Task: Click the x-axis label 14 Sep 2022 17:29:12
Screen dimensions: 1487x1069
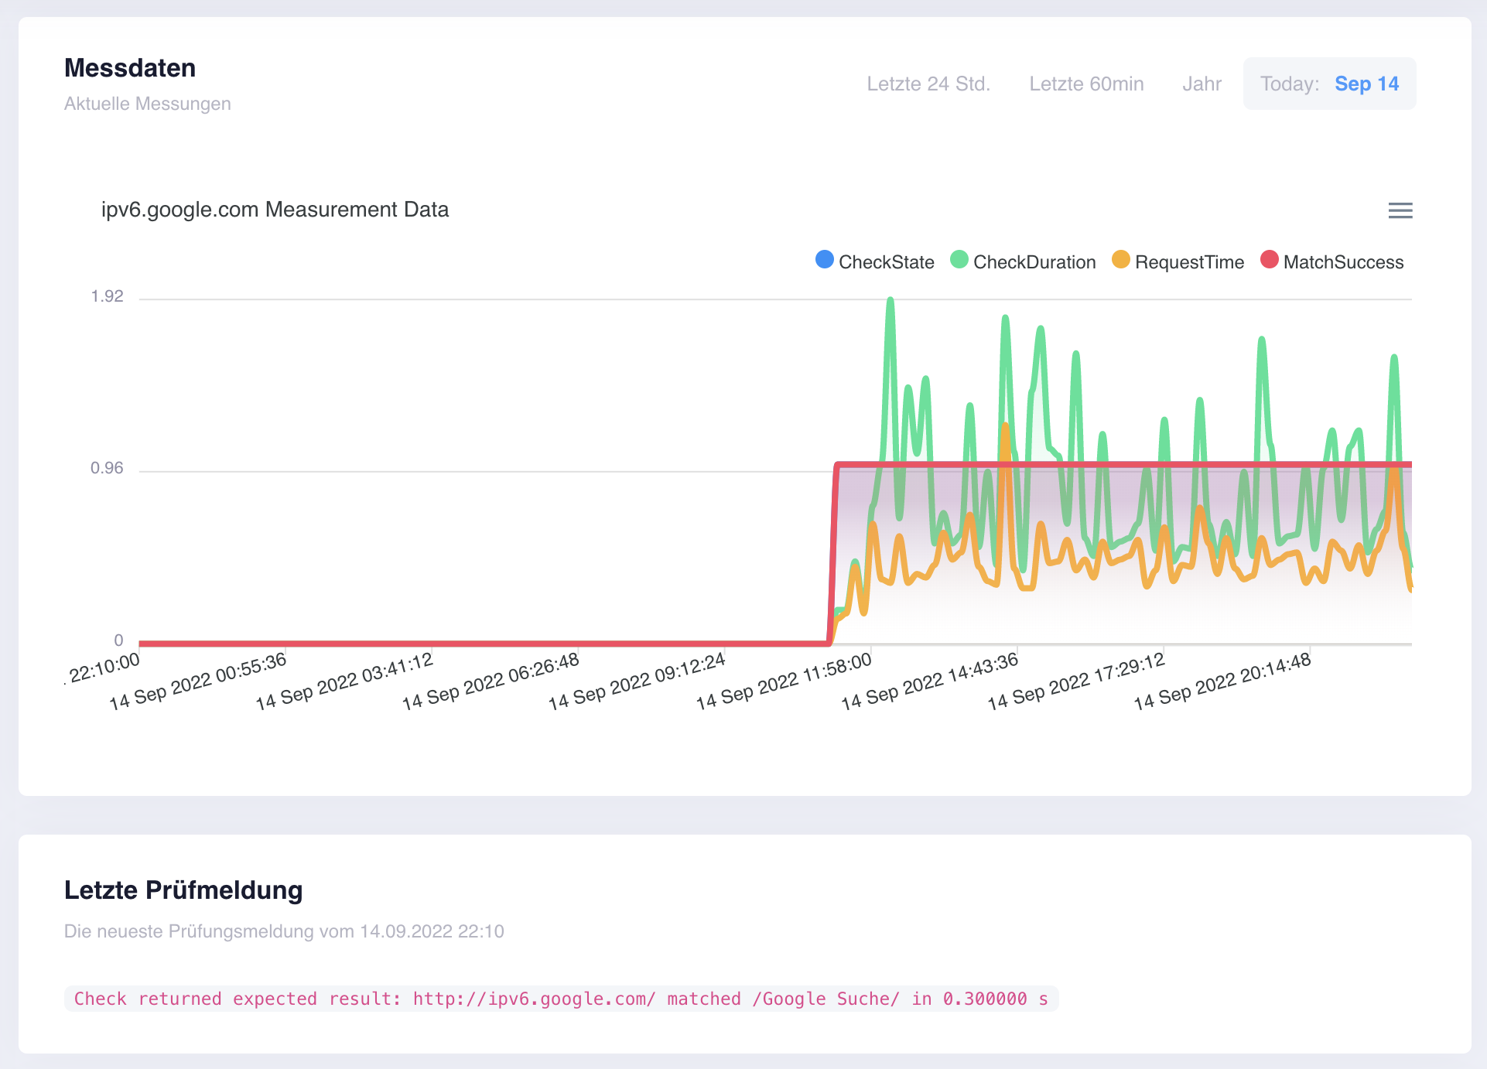Action: tap(1076, 681)
